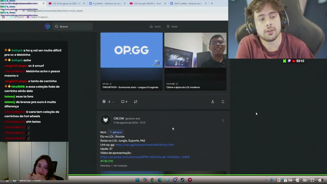Open the #CBLOW hashtag
The width and height of the screenshot is (327, 184).
[x=107, y=161]
